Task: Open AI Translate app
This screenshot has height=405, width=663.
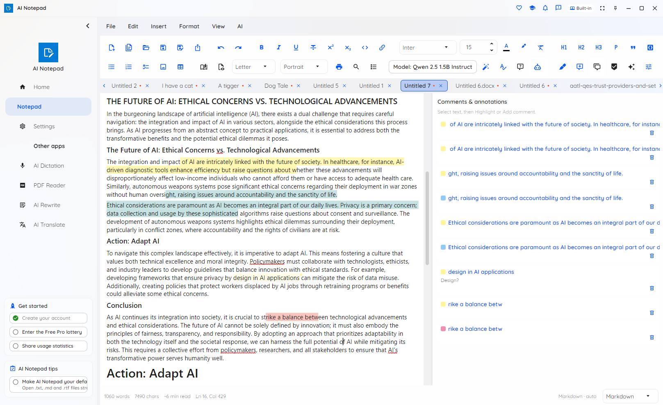Action: point(48,225)
